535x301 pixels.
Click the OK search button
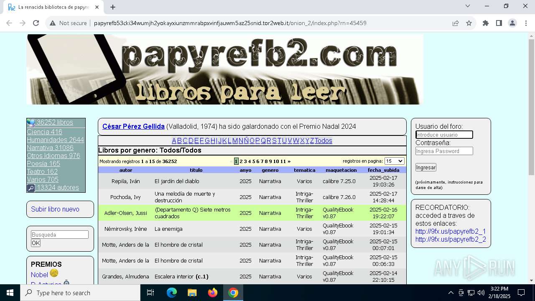click(x=36, y=243)
